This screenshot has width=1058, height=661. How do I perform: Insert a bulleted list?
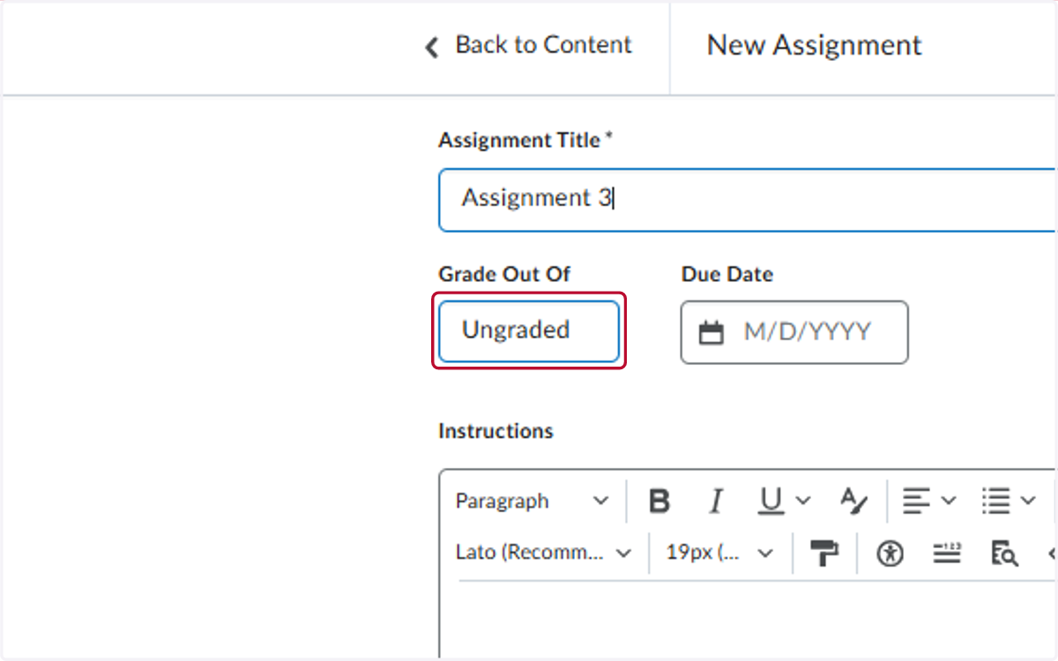[996, 501]
